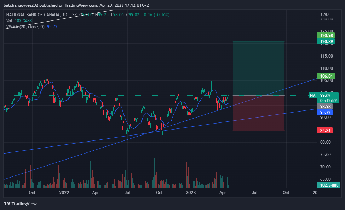Image resolution: width=345 pixels, height=210 pixels.
Task: Click the L98.06 low value in legend
Action: click(x=117, y=15)
